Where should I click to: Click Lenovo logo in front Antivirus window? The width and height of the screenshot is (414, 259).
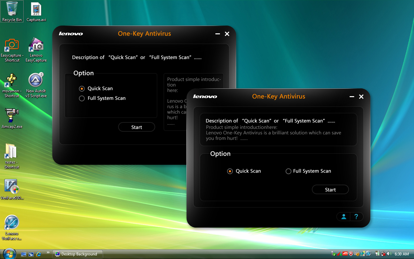pos(205,96)
